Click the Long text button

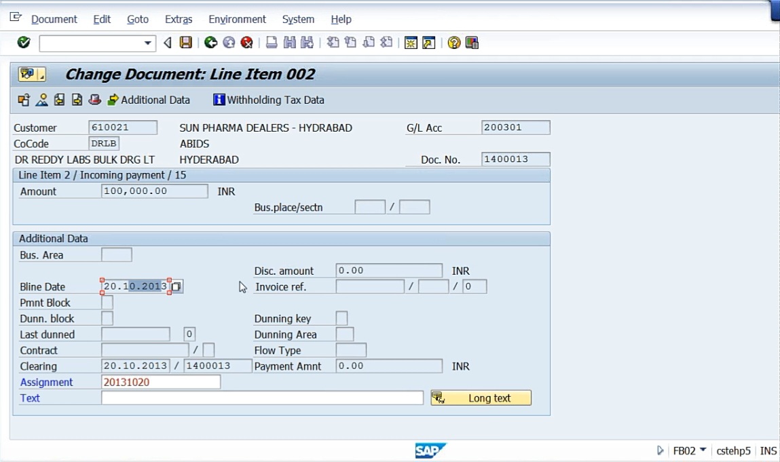point(481,398)
